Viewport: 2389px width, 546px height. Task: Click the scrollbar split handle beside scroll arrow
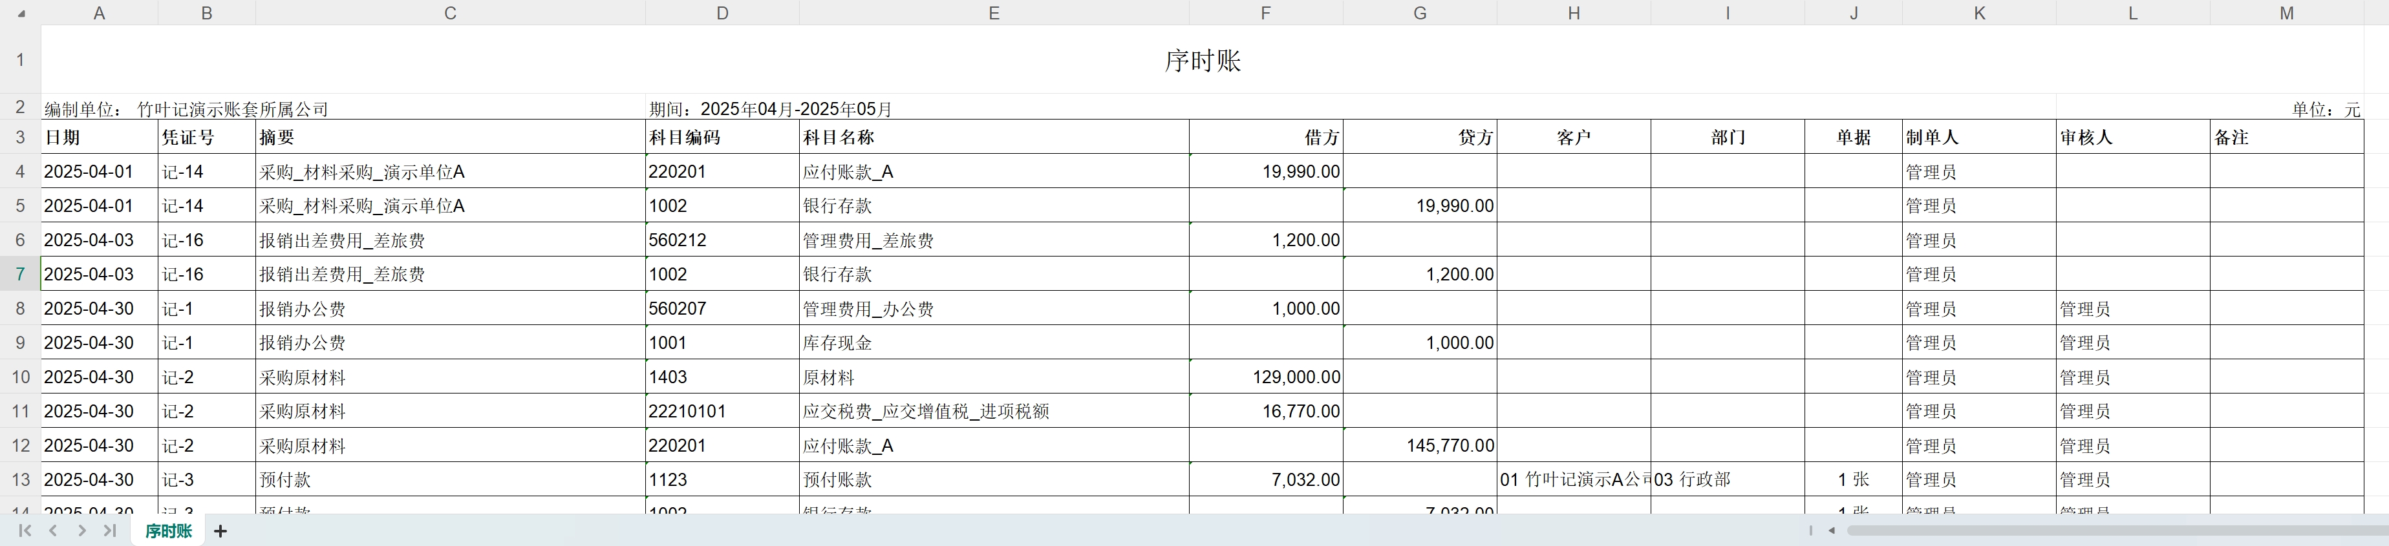point(1810,530)
